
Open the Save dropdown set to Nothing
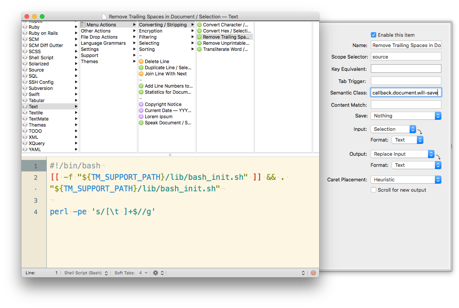point(406,116)
